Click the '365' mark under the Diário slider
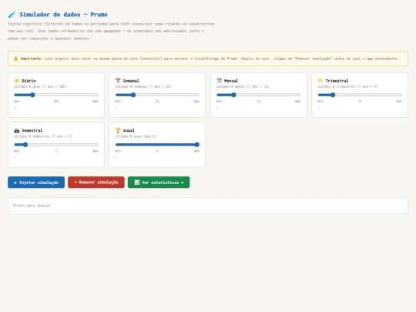 pyautogui.click(x=56, y=101)
